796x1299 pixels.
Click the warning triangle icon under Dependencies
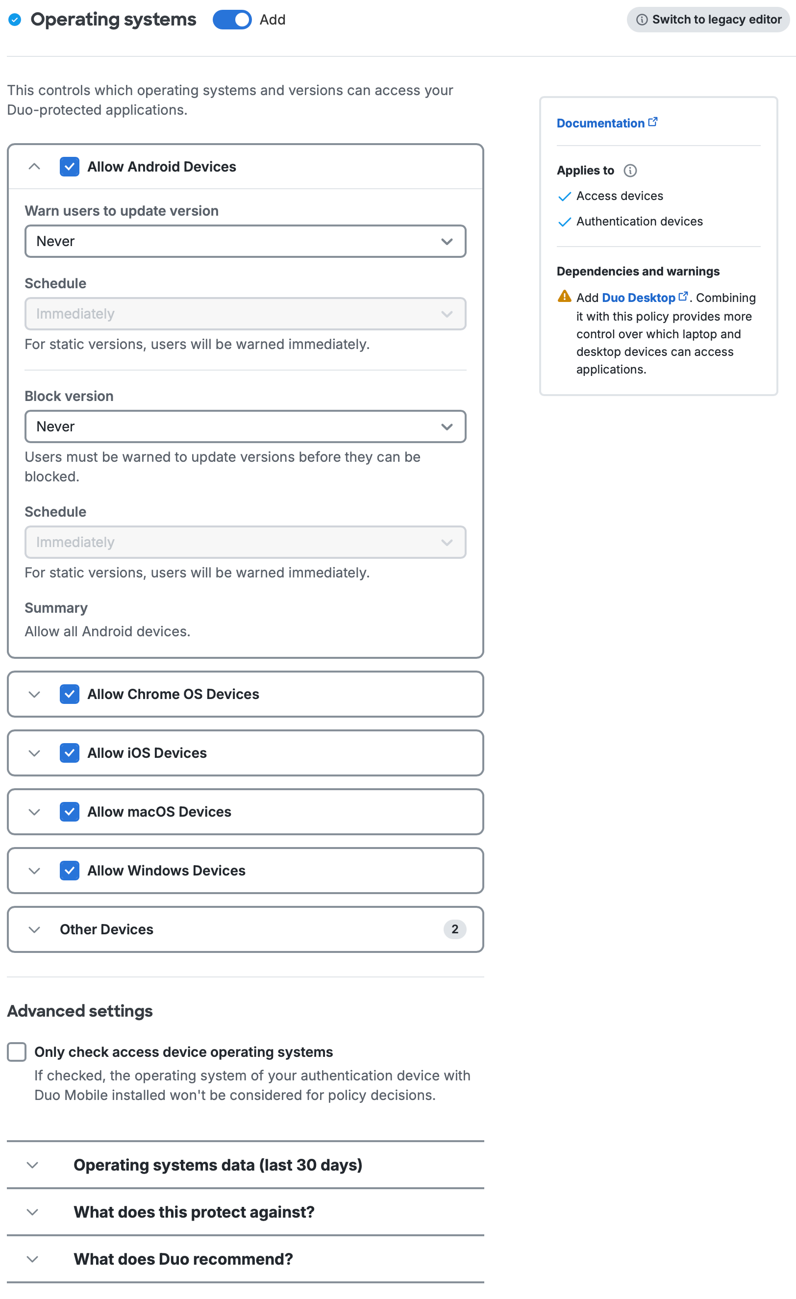point(564,296)
